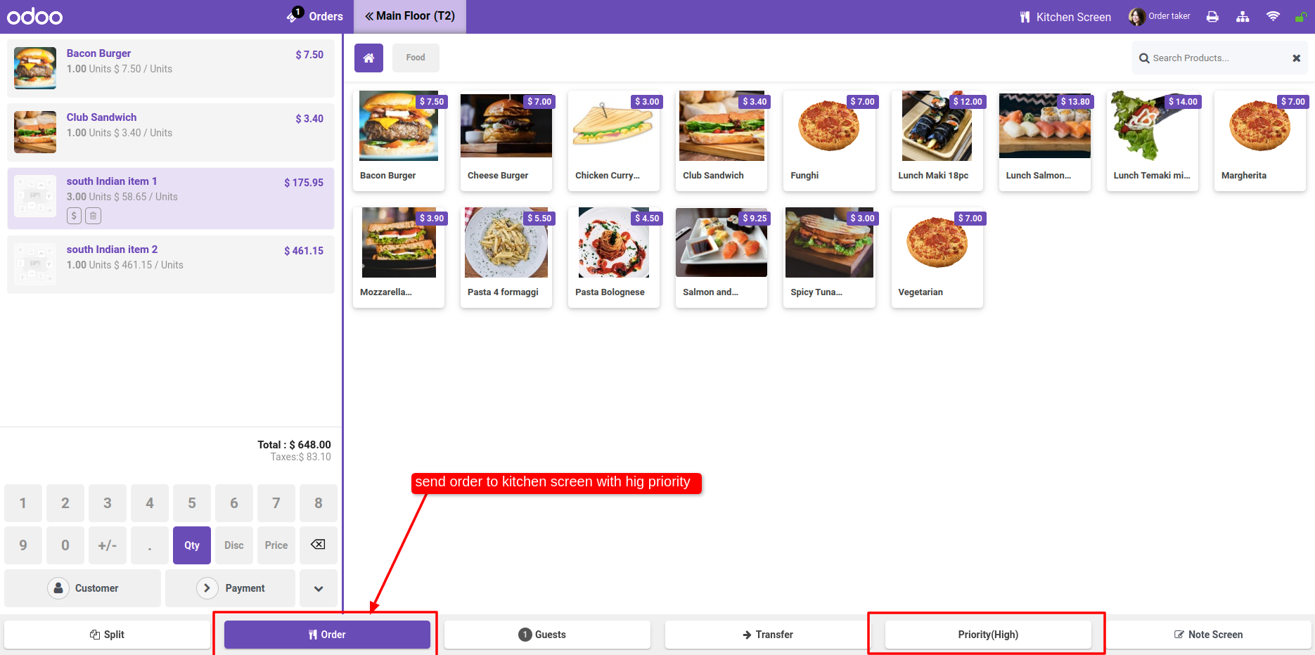Click the backspace key icon
The width and height of the screenshot is (1315, 655).
click(x=319, y=545)
